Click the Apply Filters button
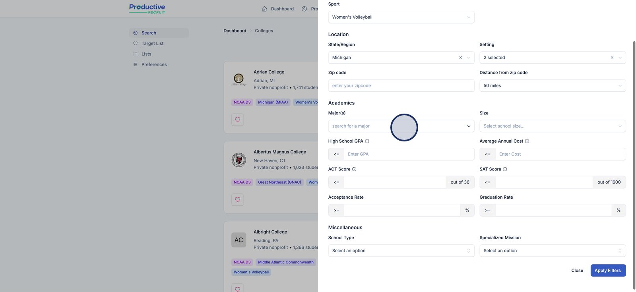The height and width of the screenshot is (292, 636). tap(608, 271)
